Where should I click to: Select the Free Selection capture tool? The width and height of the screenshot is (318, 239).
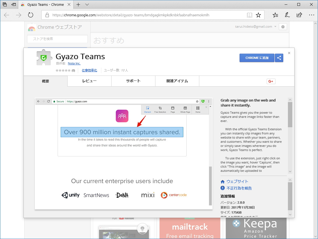point(160,108)
